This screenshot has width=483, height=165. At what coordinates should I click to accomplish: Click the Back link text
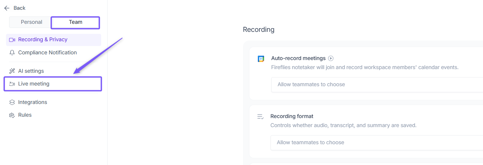19,8
